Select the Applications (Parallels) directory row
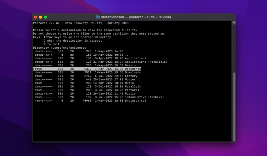The image size is (267, 156). coord(101,62)
